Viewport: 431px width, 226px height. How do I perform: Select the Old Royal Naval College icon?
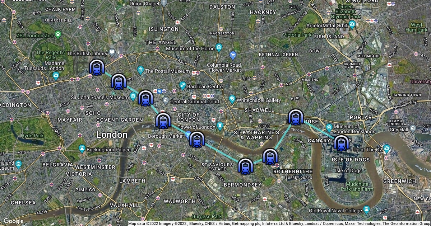pyautogui.click(x=366, y=209)
